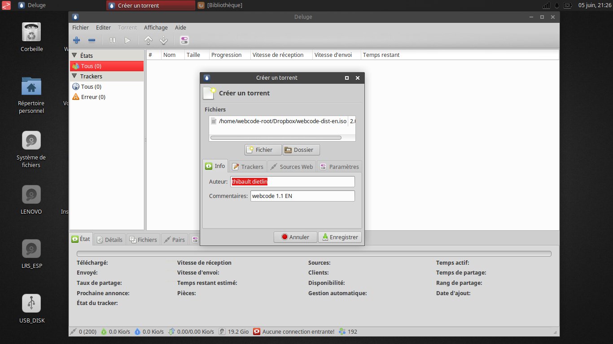Click the add torrent plus icon
Image resolution: width=613 pixels, height=344 pixels.
[76, 40]
